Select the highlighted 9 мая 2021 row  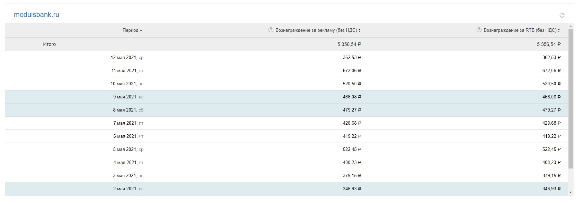127,97
